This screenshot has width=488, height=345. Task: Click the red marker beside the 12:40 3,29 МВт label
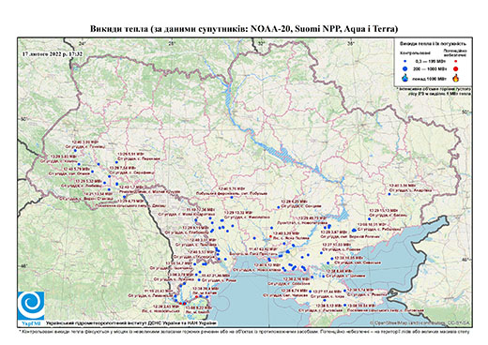(270, 236)
